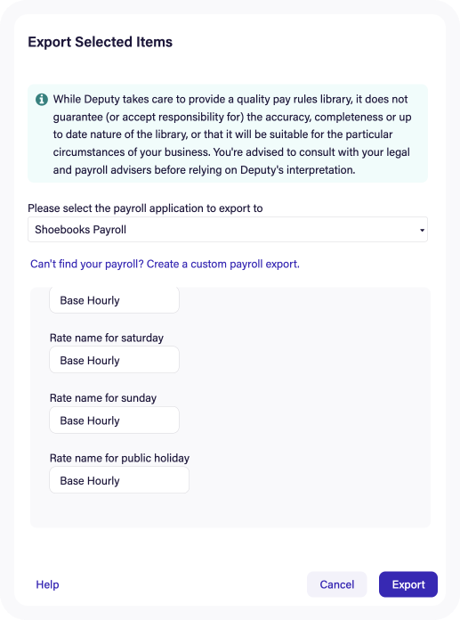Click the 'Rate name for sunday' label

[x=103, y=398]
